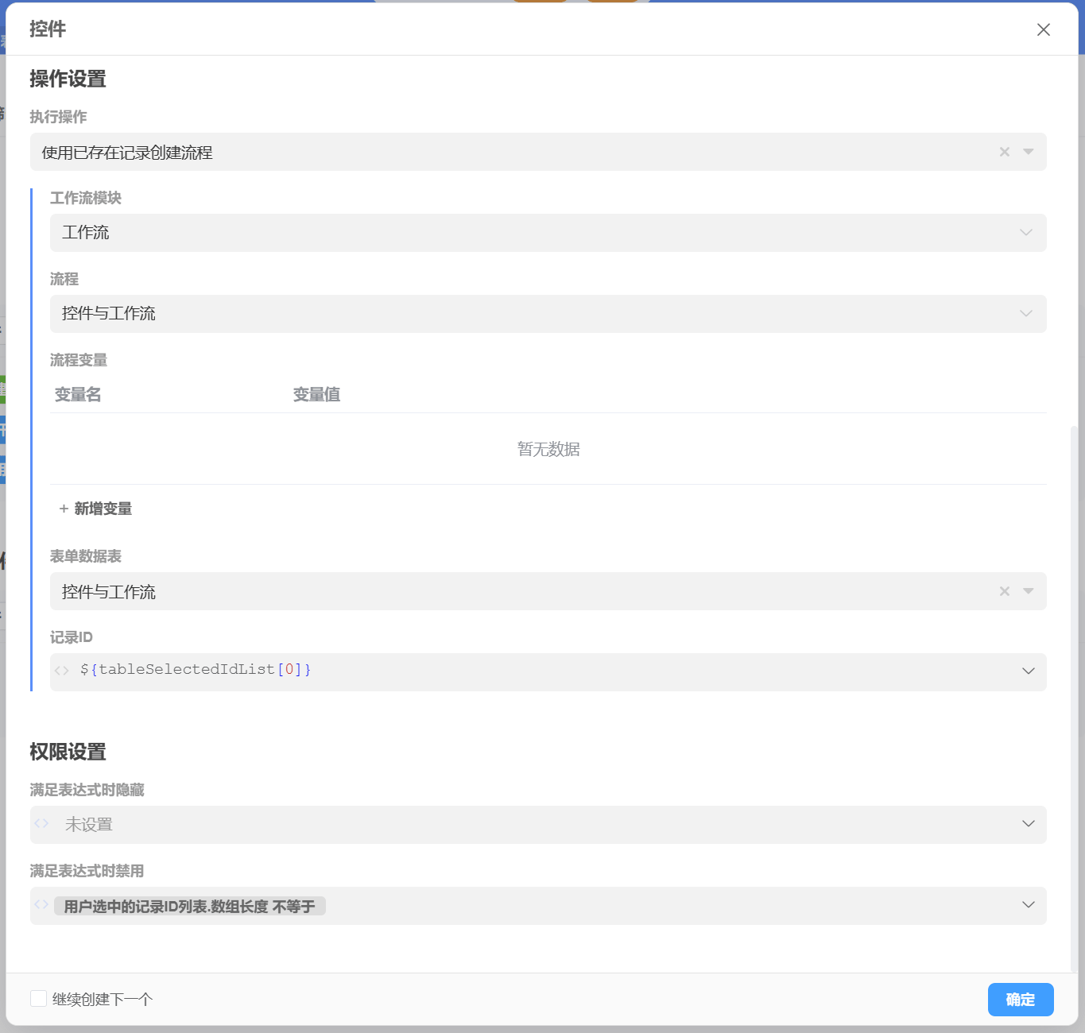Expand the 工作流模块 dropdown
Viewport: 1085px width, 1033px height.
click(1025, 233)
